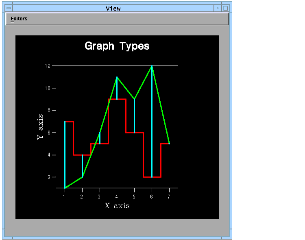Select the Graph Types chart title

(117, 46)
